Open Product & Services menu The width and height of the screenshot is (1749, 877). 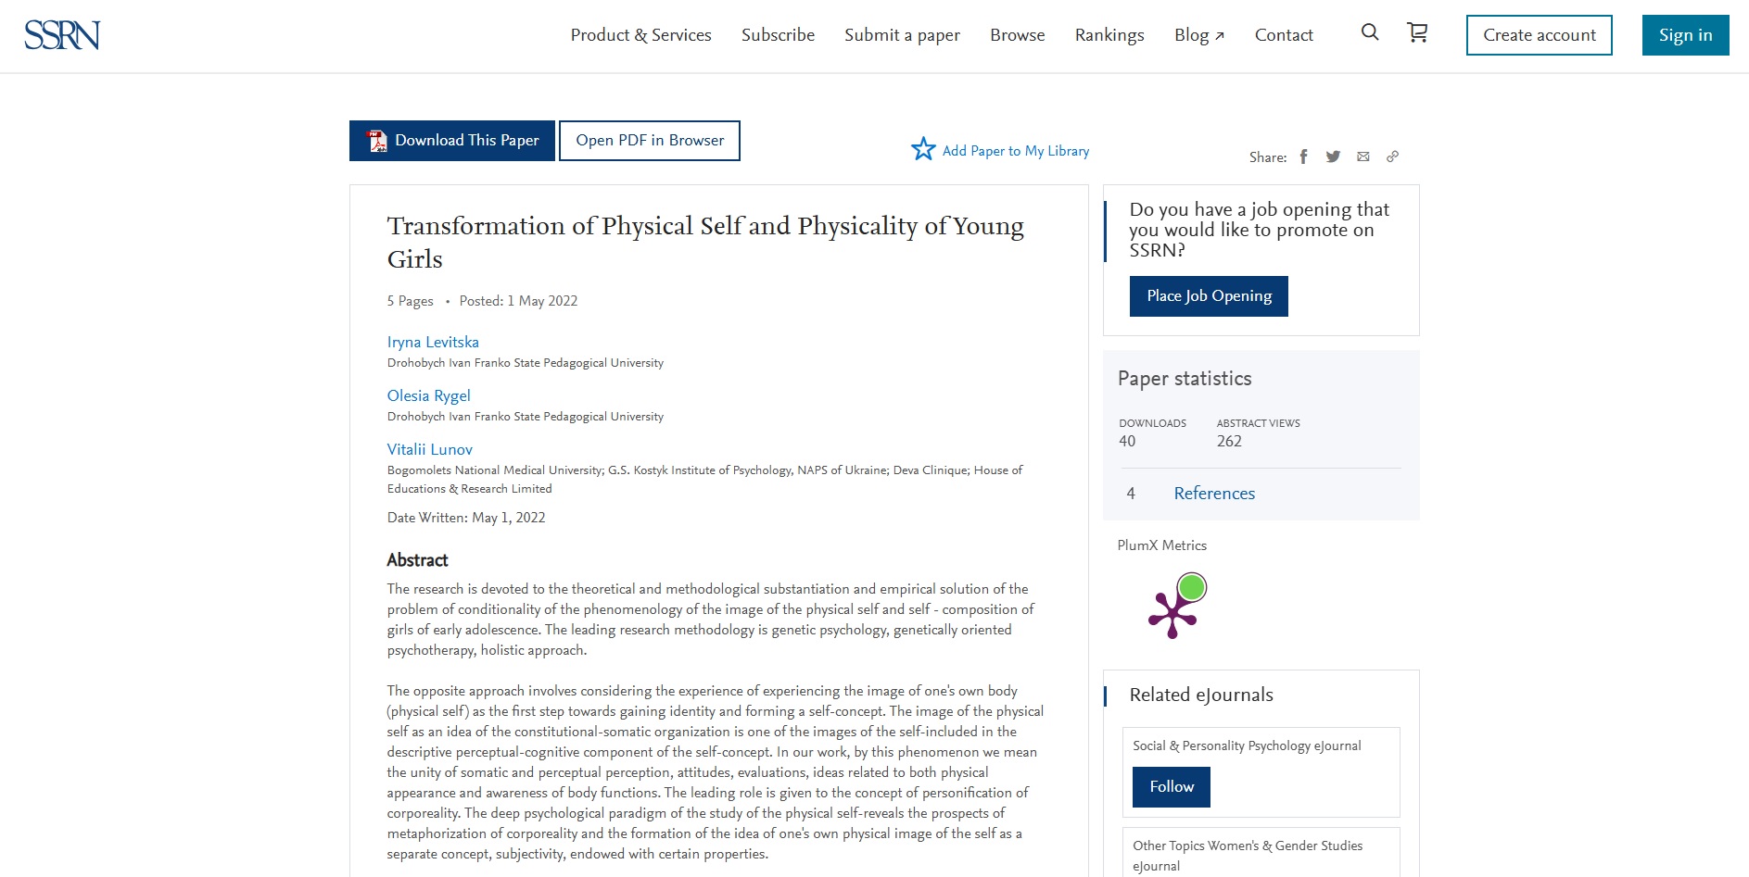click(640, 35)
